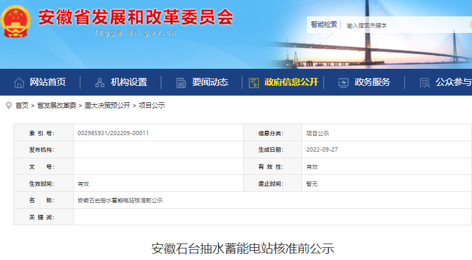Viewport: 472px width, 260px height.
Task: Click the home icon beside 网站首页
Action: click(x=19, y=83)
